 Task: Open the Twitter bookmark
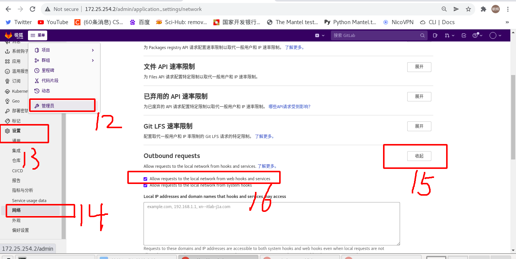pos(19,22)
